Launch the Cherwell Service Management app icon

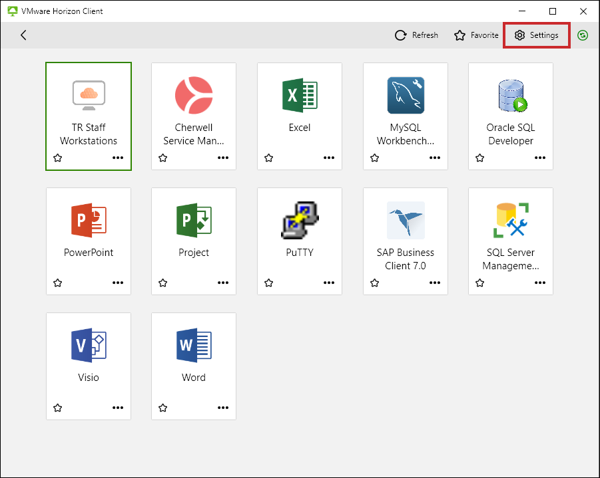[194, 95]
